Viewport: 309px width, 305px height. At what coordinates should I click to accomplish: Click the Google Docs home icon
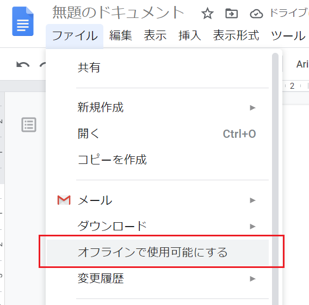(23, 21)
